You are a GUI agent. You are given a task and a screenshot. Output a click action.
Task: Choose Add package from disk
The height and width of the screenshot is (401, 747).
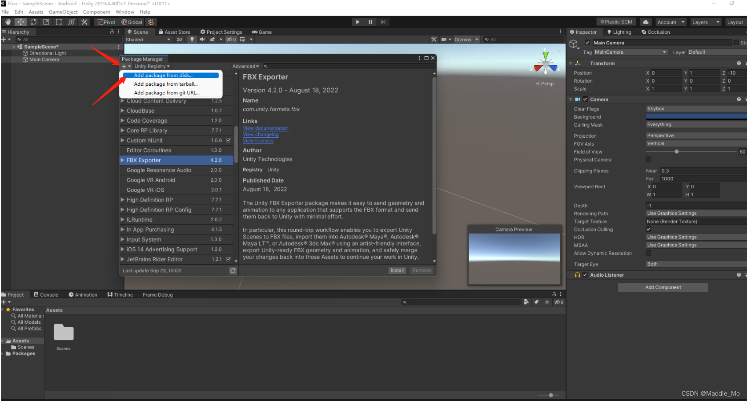(171, 75)
